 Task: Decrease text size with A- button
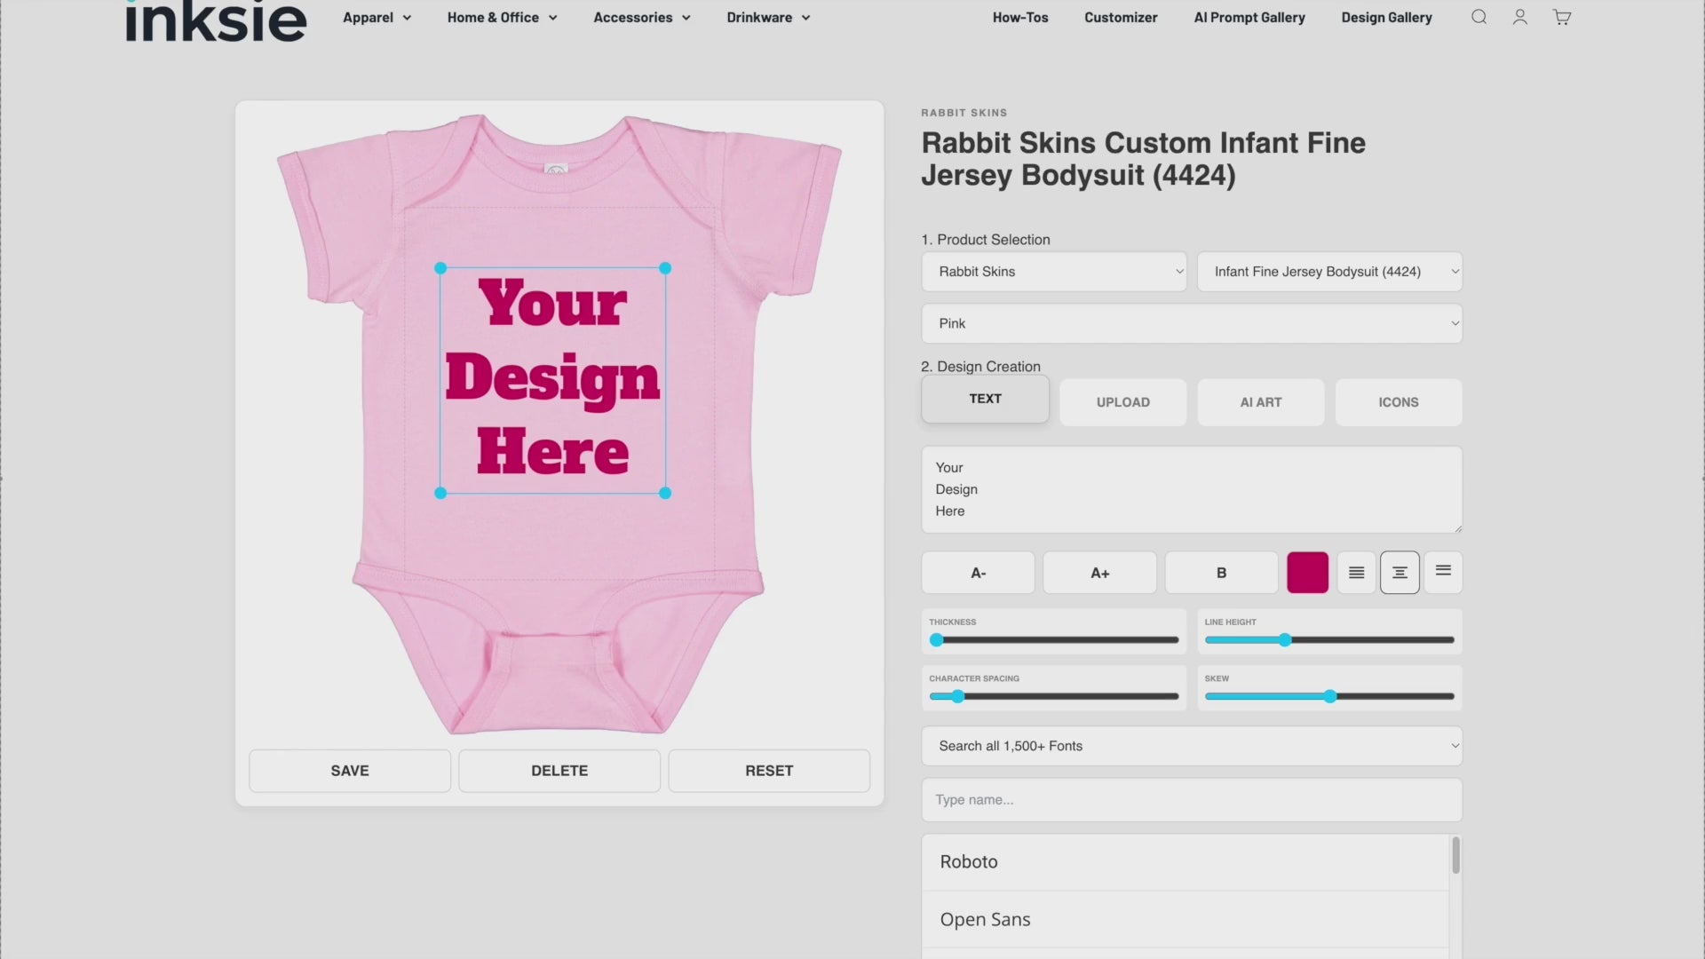[978, 573]
